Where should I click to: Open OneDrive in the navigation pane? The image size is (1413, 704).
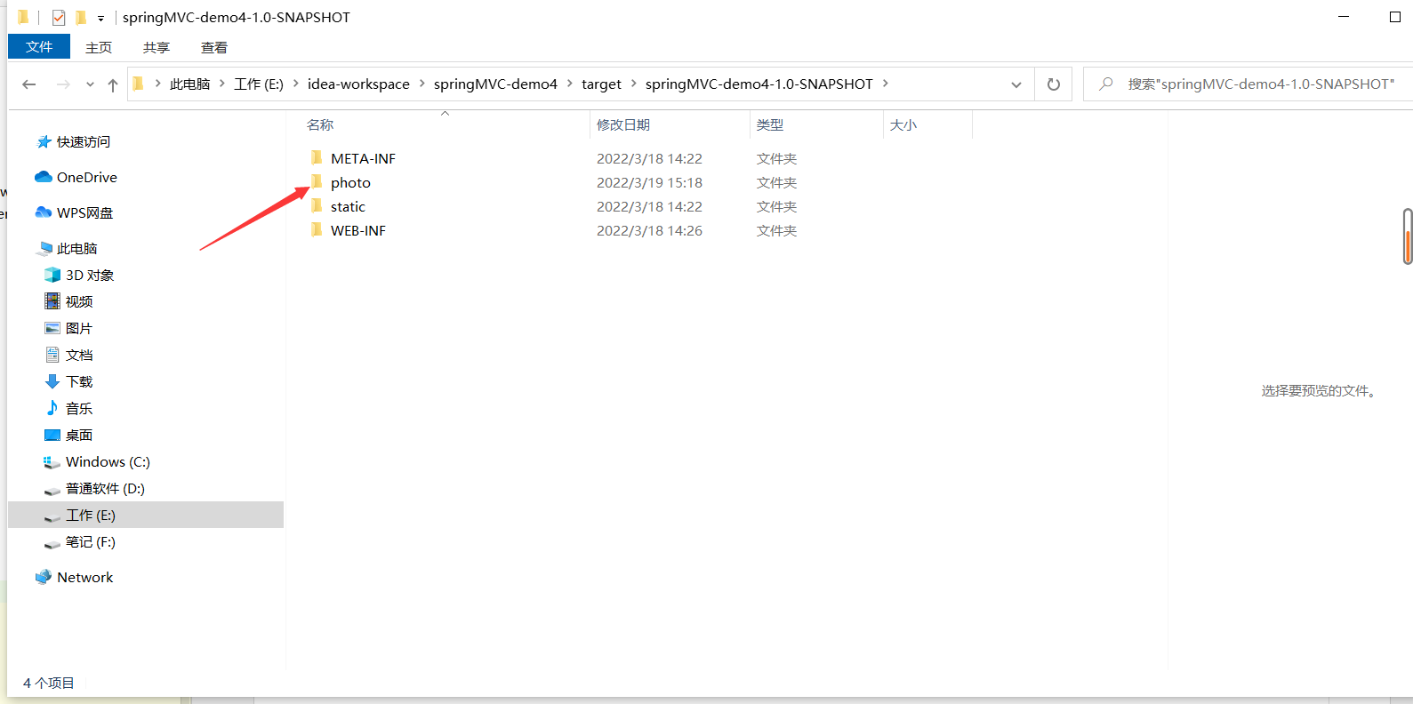pos(87,177)
